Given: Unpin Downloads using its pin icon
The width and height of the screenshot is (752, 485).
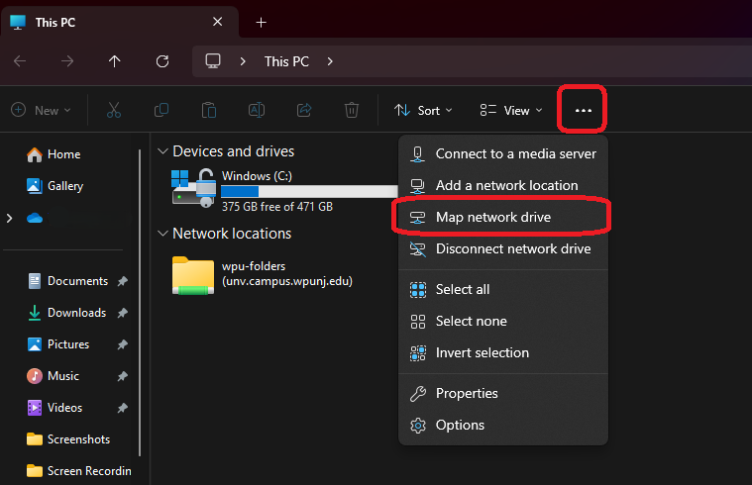Looking at the screenshot, I should tap(123, 313).
